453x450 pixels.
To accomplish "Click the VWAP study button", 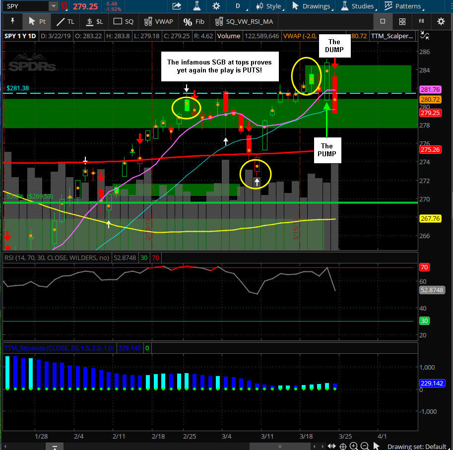I will (158, 22).
